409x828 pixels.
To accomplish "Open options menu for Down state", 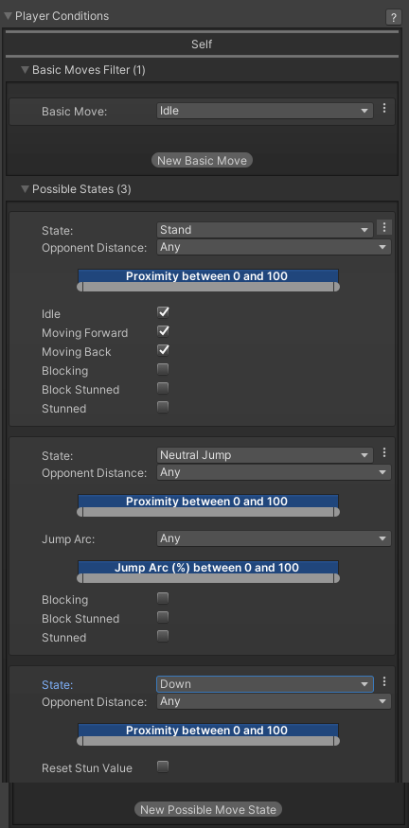I will 384,681.
